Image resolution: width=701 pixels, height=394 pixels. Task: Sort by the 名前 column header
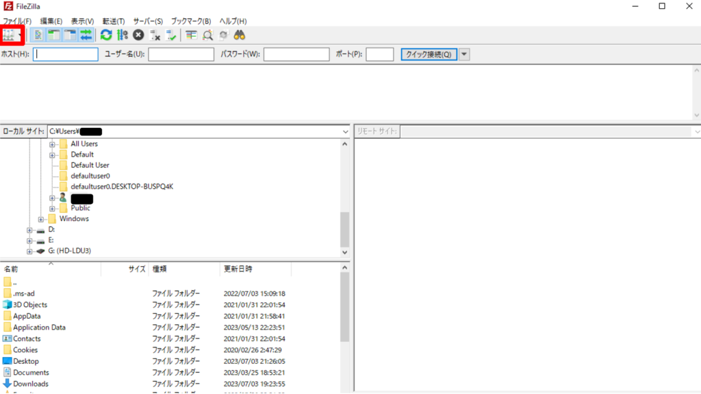[x=51, y=269]
